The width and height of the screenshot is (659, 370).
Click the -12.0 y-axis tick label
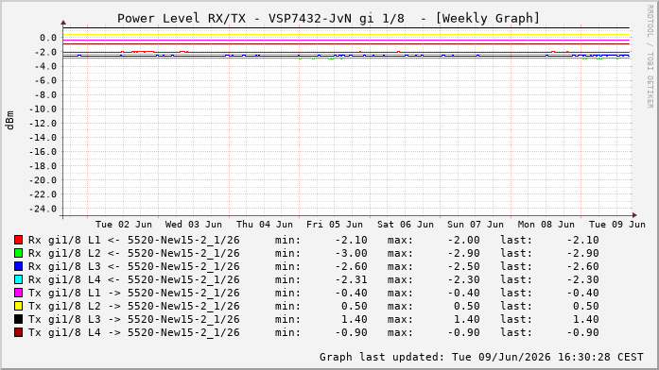click(x=43, y=124)
